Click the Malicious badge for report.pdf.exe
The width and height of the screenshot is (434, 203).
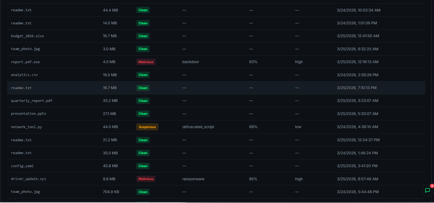[x=146, y=62]
